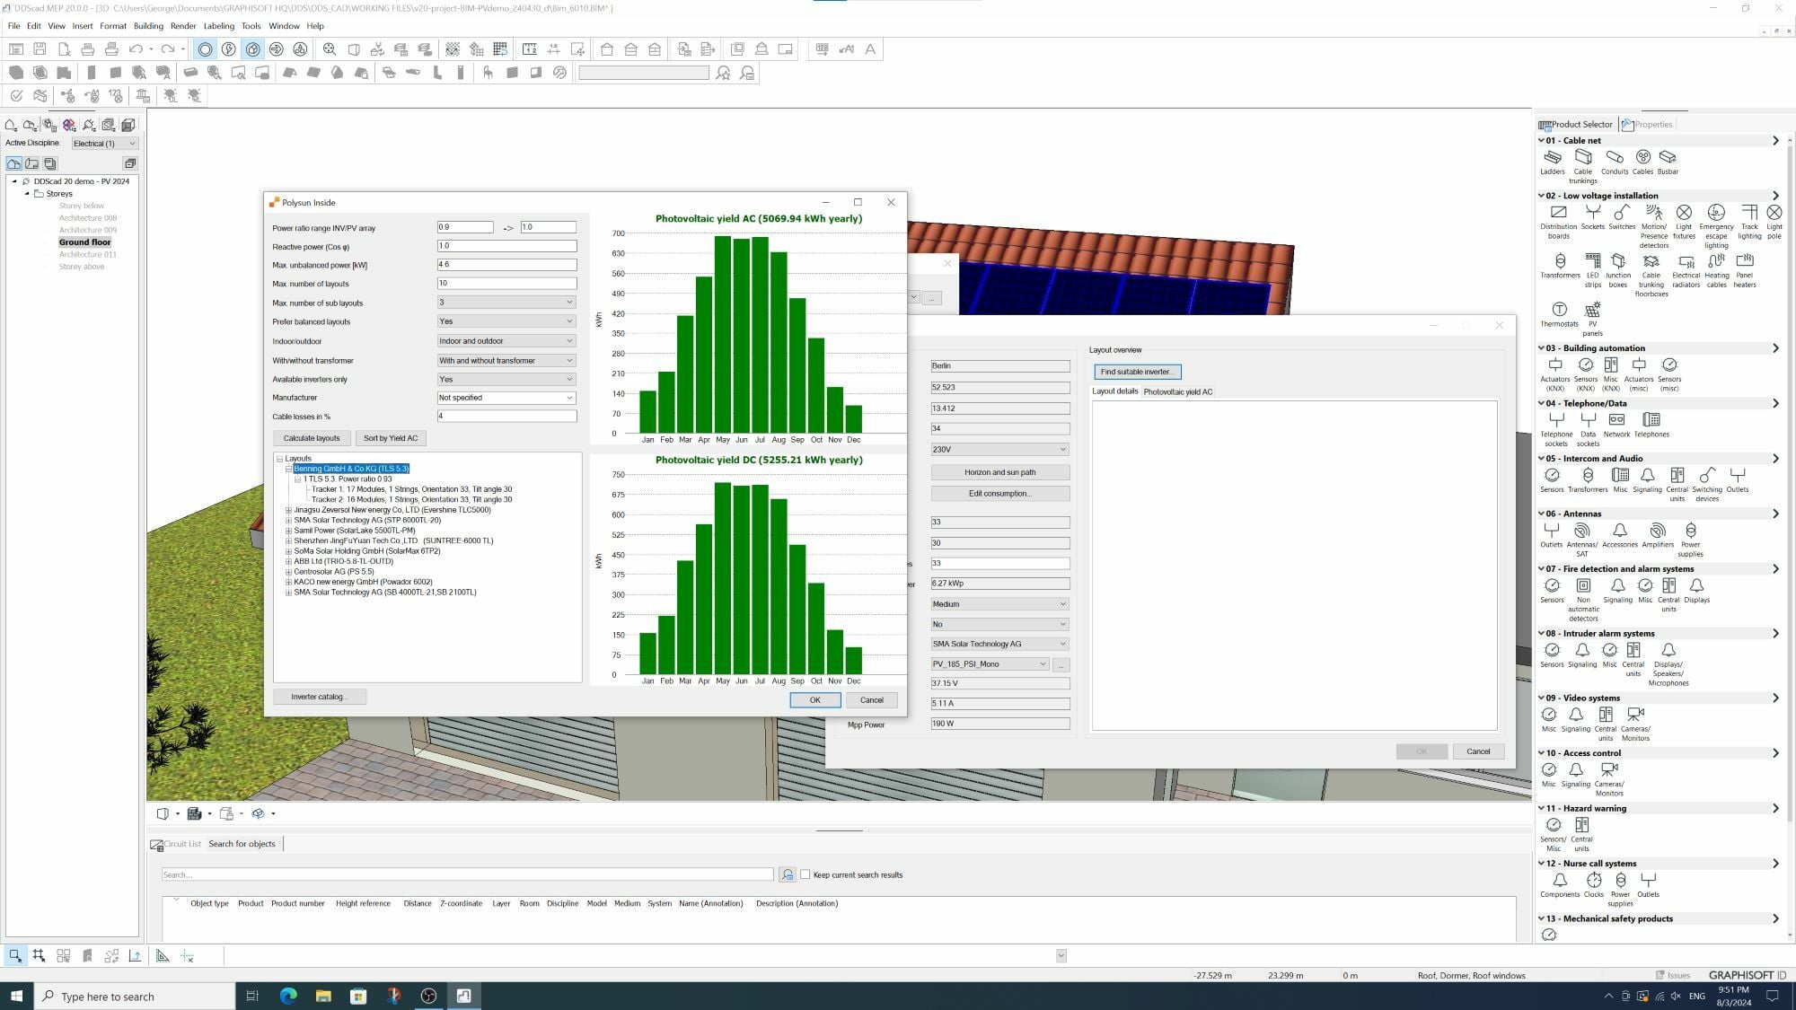Enable the Keep current search results checkbox
The image size is (1796, 1010).
coord(804,874)
